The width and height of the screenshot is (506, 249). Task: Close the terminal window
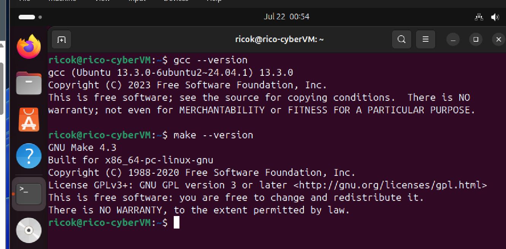[498, 39]
